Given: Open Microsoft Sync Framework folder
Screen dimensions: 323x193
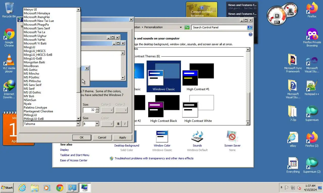Looking at the screenshot, I should (293, 64).
